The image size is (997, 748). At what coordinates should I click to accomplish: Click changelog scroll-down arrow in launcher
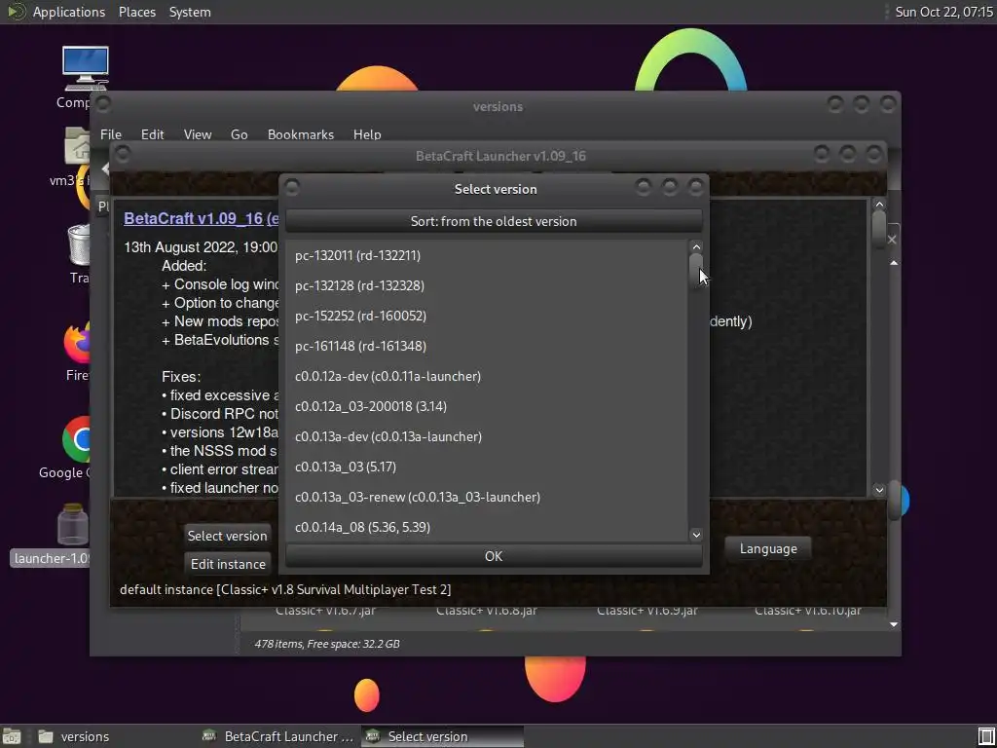pos(879,490)
